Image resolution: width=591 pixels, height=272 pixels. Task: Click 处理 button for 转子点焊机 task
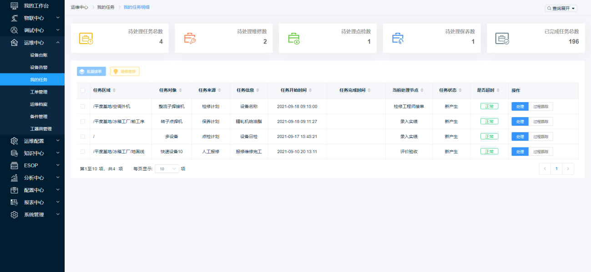click(520, 121)
